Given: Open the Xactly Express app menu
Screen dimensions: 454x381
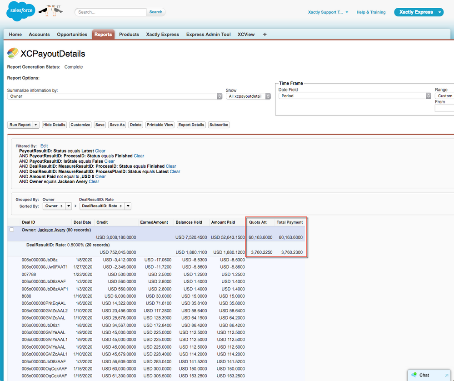Looking at the screenshot, I should coord(419,12).
